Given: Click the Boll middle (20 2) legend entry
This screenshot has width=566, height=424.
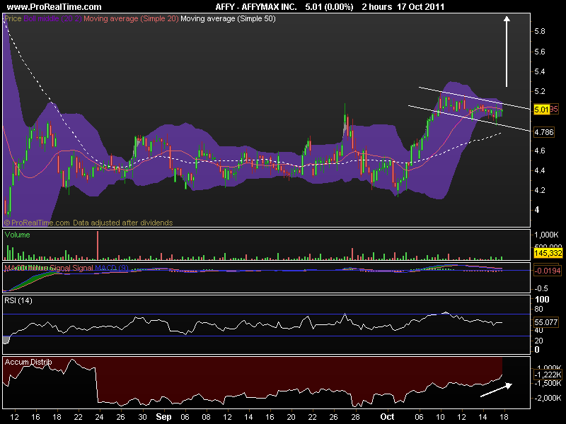Looking at the screenshot, I should coord(52,18).
